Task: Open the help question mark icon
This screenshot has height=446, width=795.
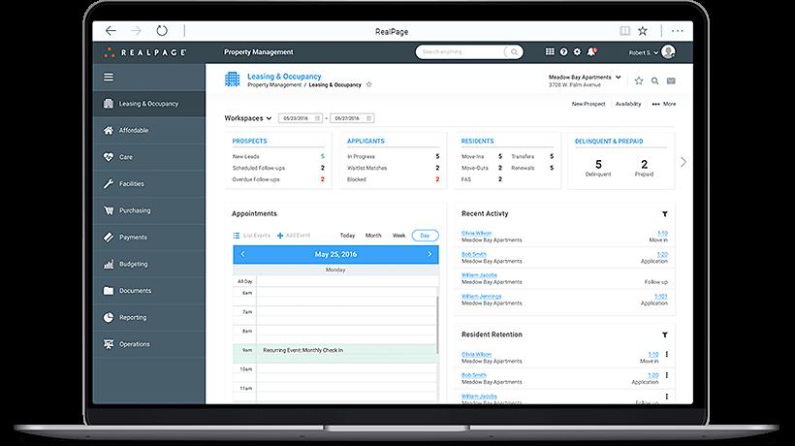Action: point(564,51)
